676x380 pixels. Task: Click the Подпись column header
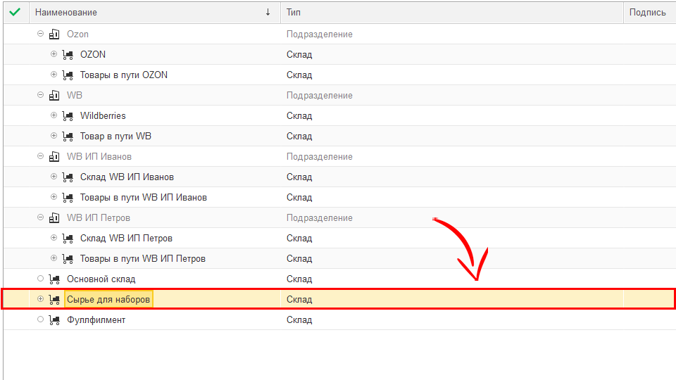(648, 12)
